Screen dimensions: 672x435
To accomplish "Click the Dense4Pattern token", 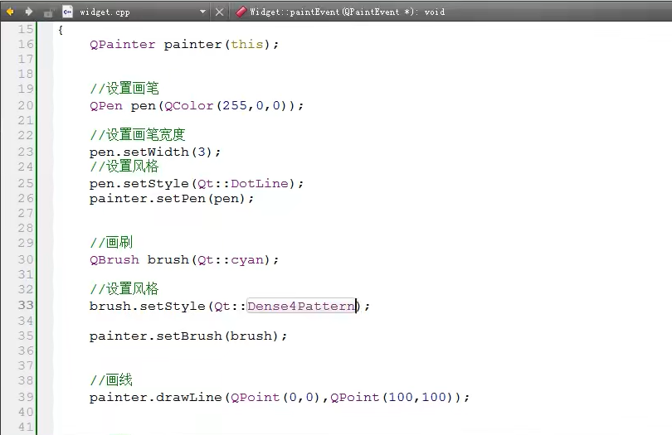I will tap(301, 306).
